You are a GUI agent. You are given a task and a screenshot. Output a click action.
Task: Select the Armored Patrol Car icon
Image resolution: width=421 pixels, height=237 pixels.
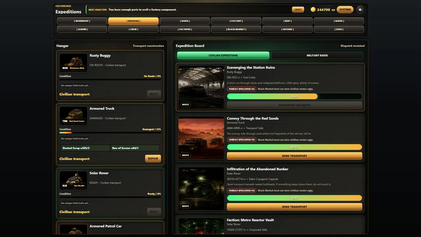(73, 229)
